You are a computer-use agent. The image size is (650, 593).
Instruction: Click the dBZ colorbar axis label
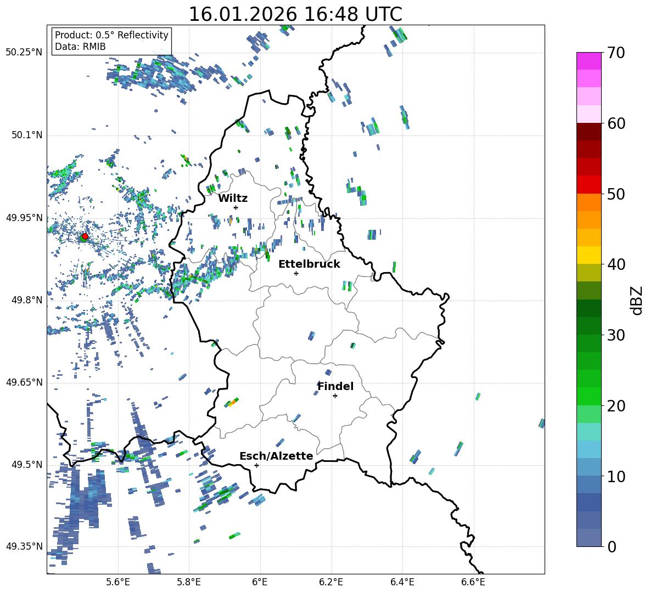tap(637, 300)
